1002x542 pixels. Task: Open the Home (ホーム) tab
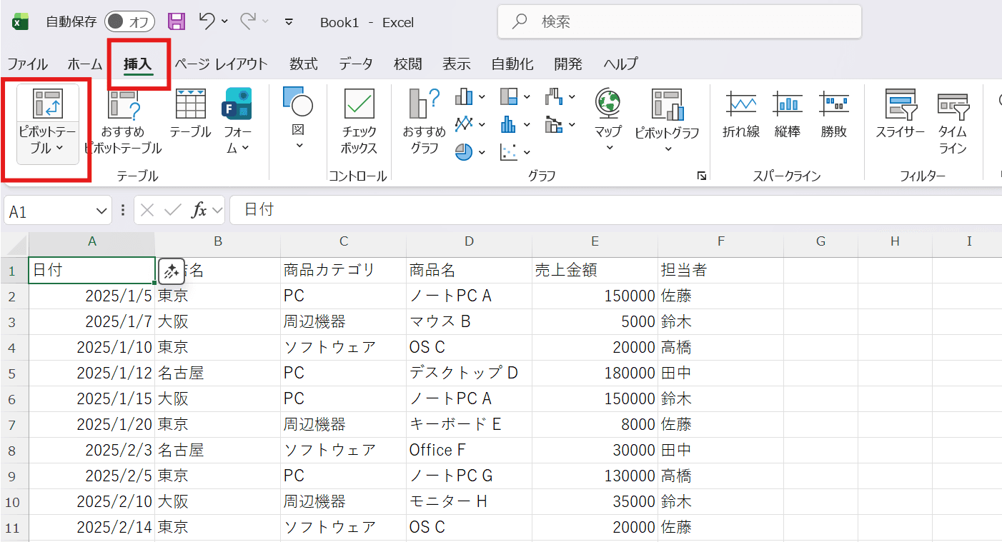tap(85, 64)
